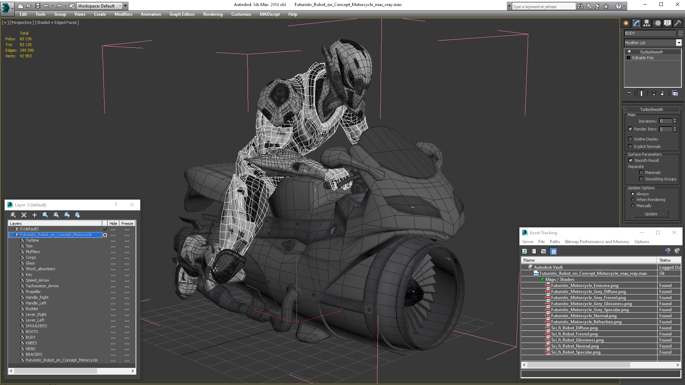
Task: Toggle Show End Result icon
Action: point(641,93)
